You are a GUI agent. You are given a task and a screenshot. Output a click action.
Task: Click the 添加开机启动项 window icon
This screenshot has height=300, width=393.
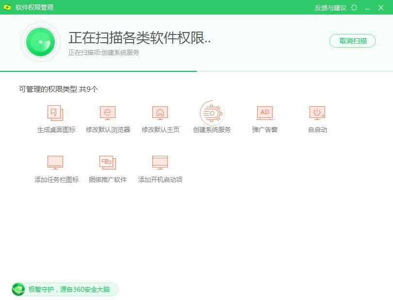pyautogui.click(x=160, y=163)
